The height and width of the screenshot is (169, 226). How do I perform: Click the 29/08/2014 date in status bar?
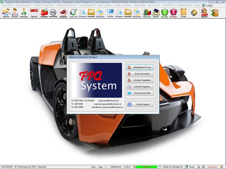click(116, 167)
